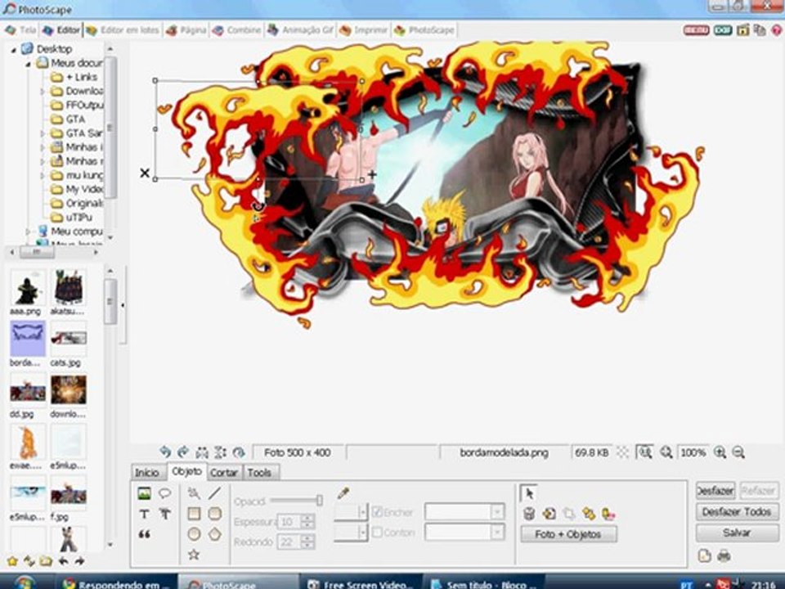Screen dimensions: 785x589
Task: Select the line drawing tool
Action: pos(215,494)
